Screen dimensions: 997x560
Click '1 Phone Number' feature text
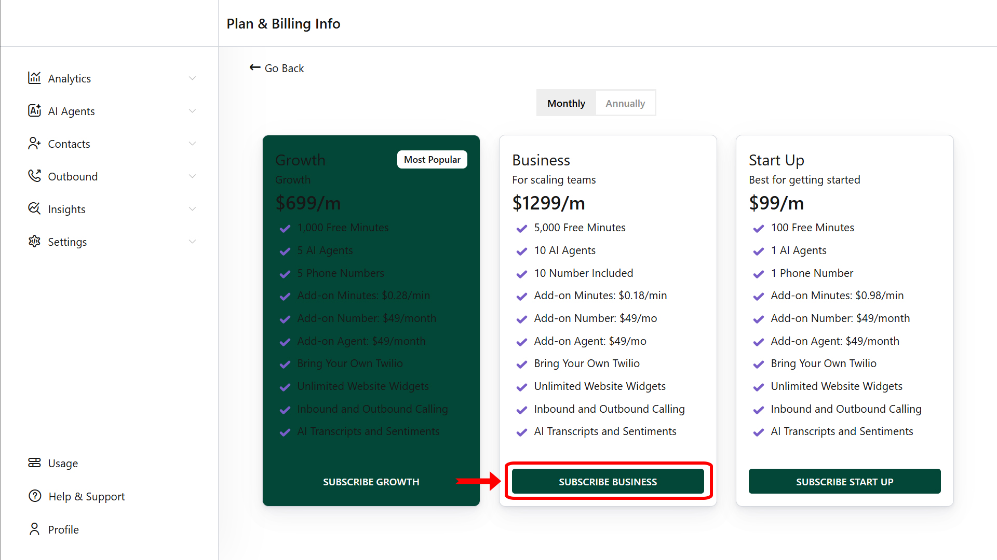[812, 273]
